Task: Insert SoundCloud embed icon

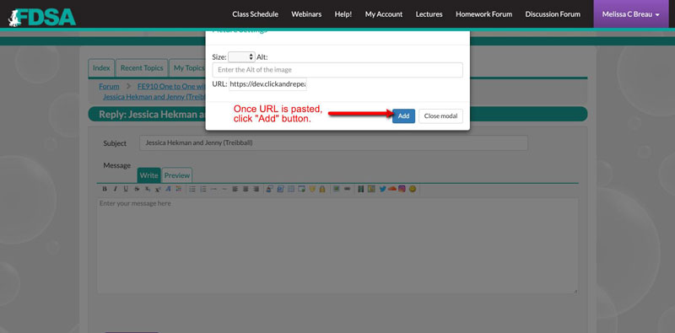Action: coord(391,189)
